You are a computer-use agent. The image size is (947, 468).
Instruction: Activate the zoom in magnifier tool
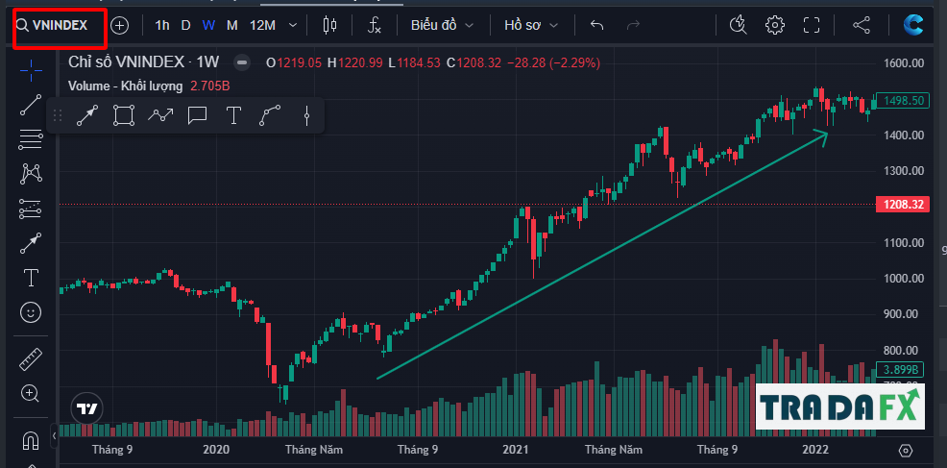[31, 394]
